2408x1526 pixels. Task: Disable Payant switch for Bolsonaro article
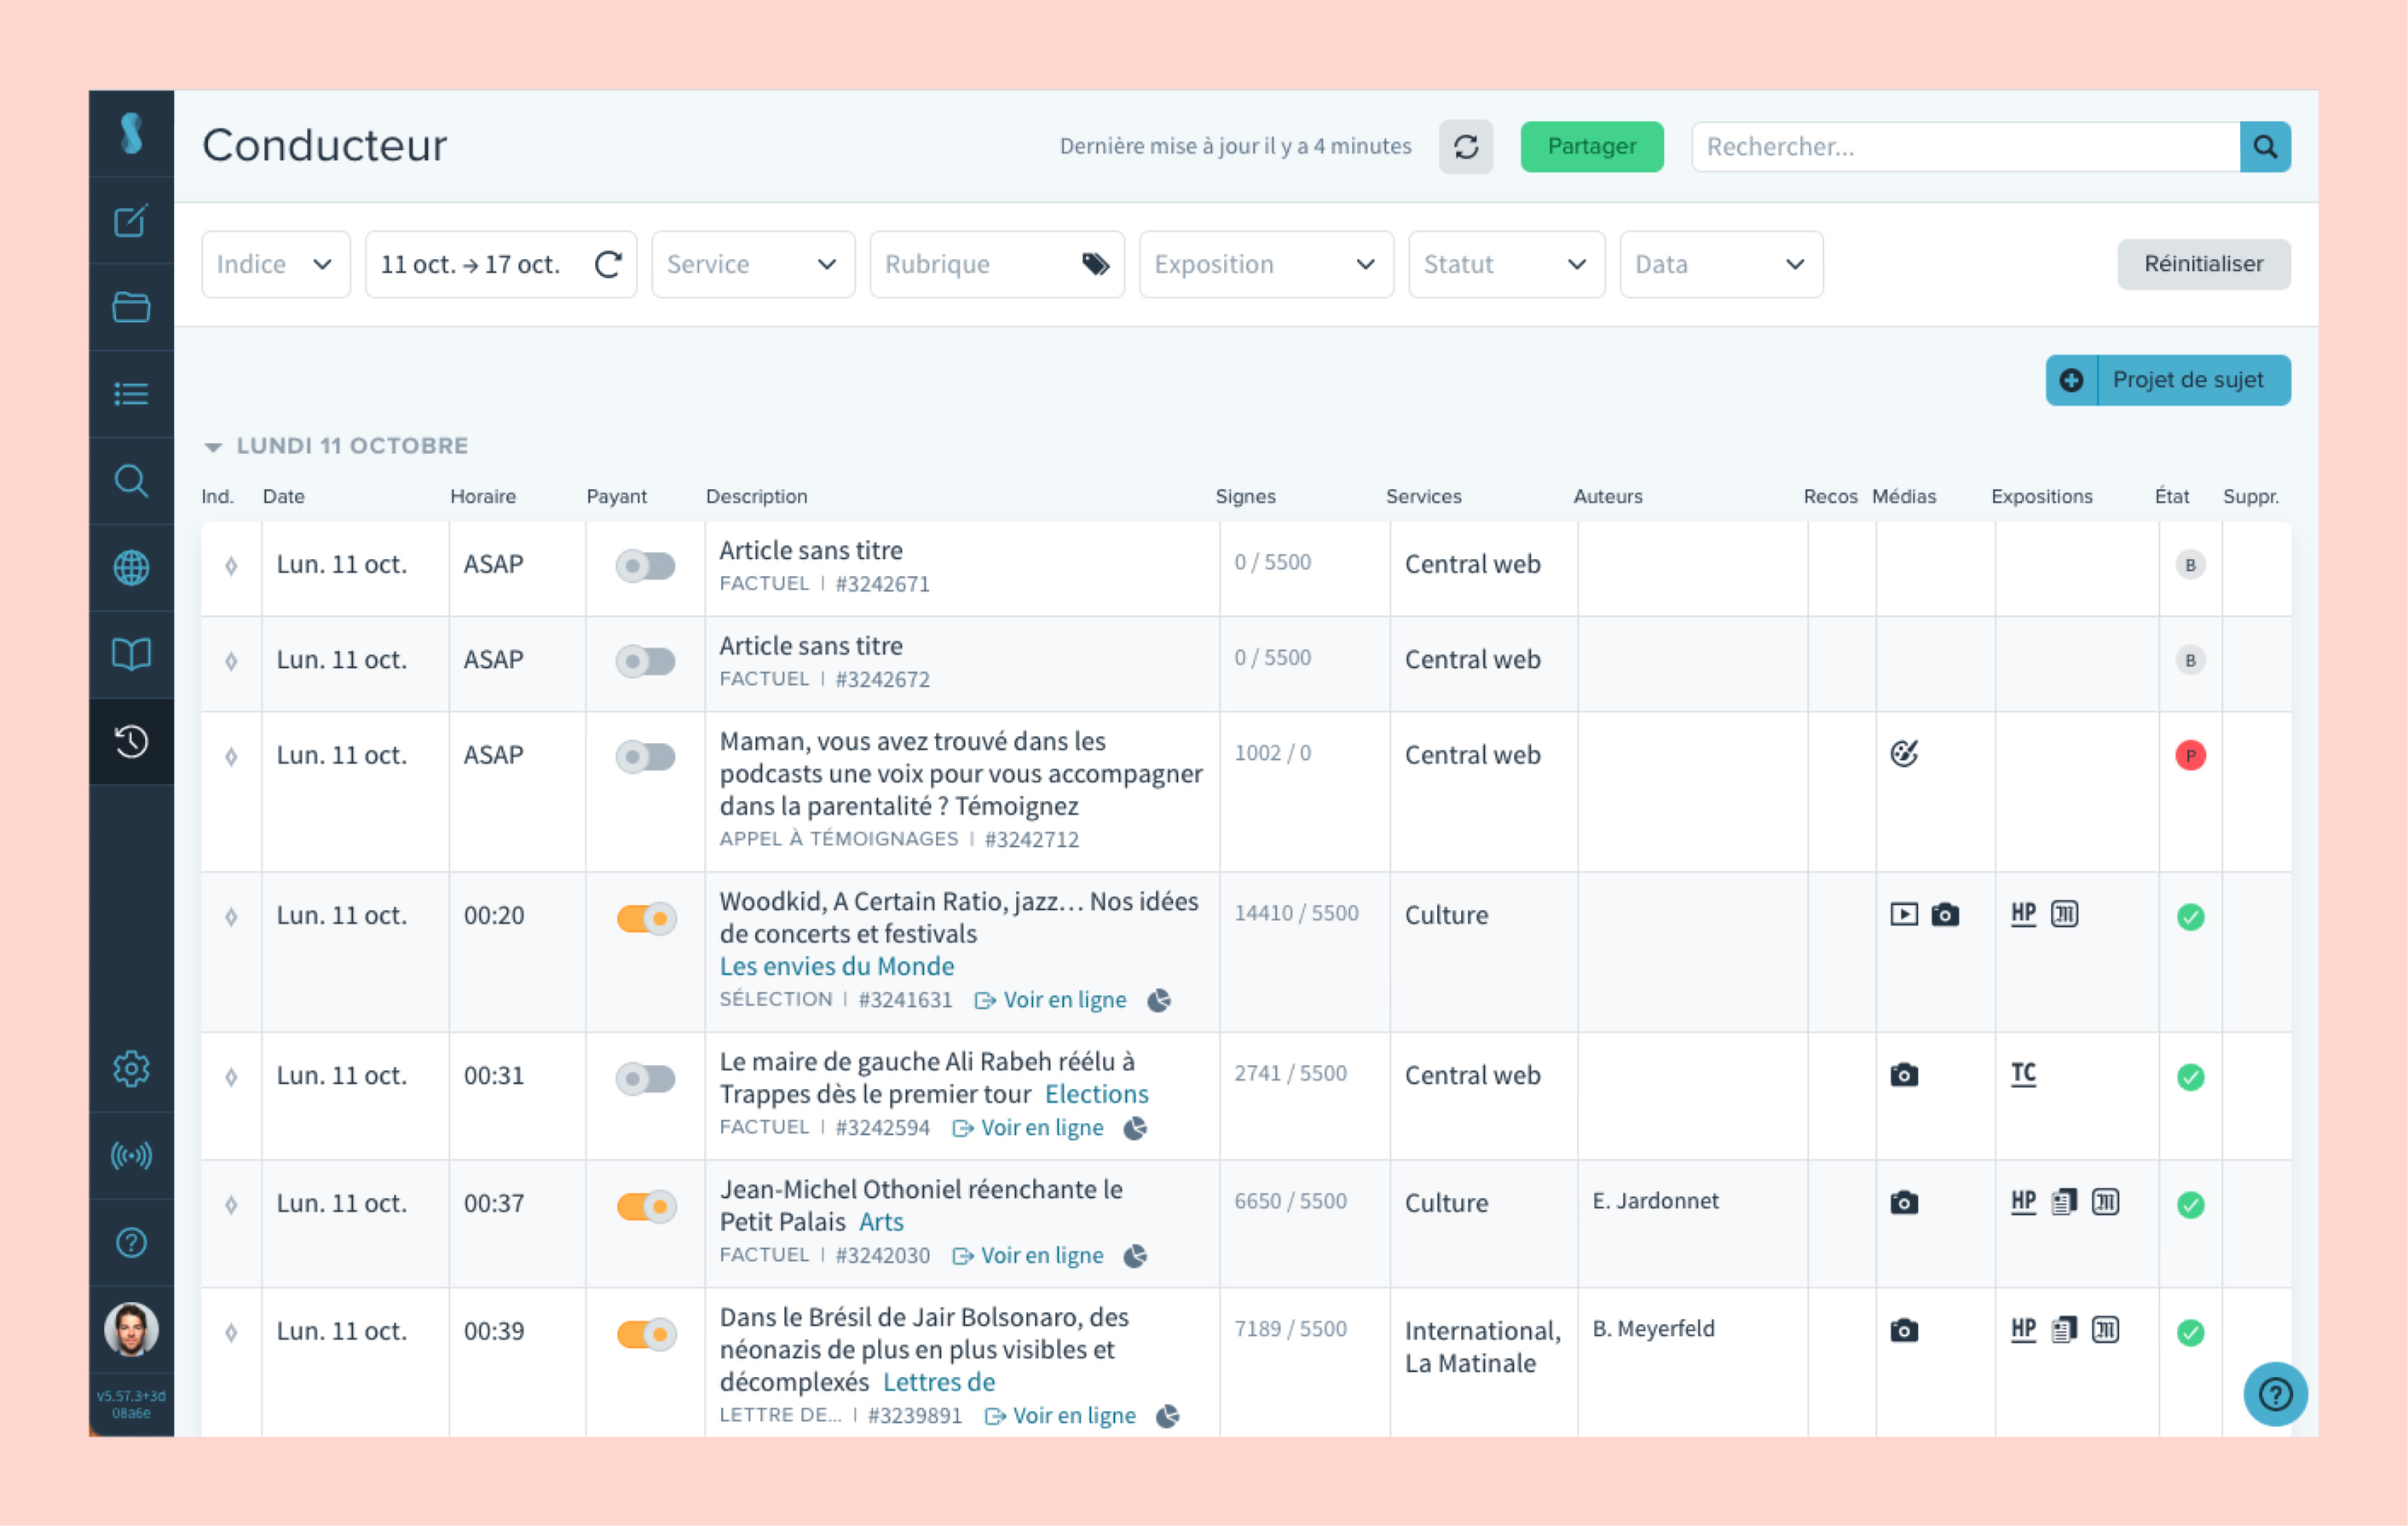pyautogui.click(x=645, y=1334)
